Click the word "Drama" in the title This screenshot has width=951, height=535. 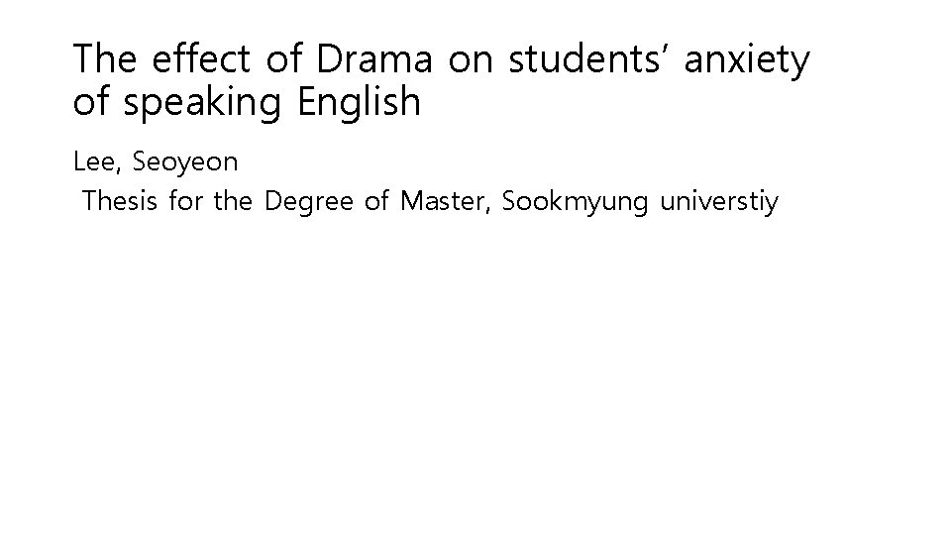click(x=374, y=60)
